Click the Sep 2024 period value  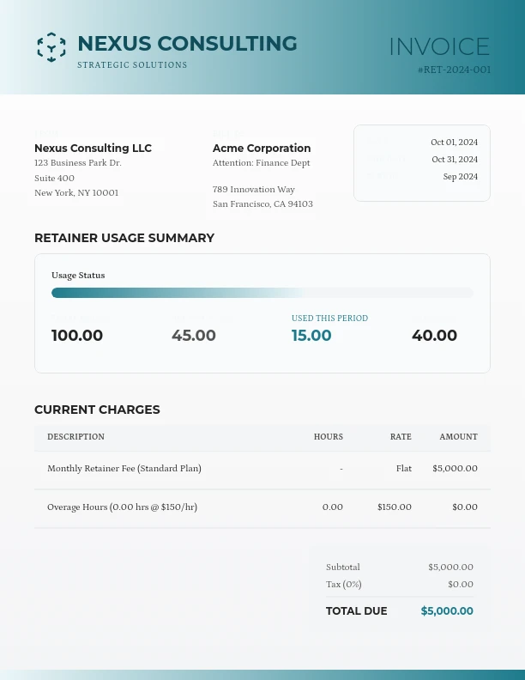[461, 177]
